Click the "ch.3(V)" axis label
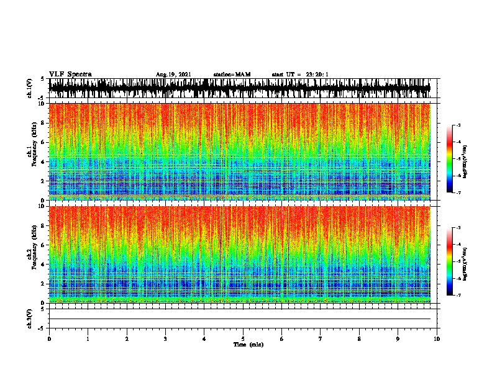 pos(29,319)
